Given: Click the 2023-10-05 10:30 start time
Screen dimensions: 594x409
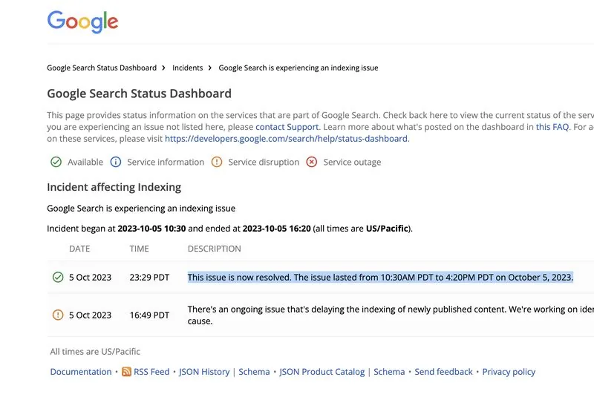Looking at the screenshot, I should click(151, 229).
